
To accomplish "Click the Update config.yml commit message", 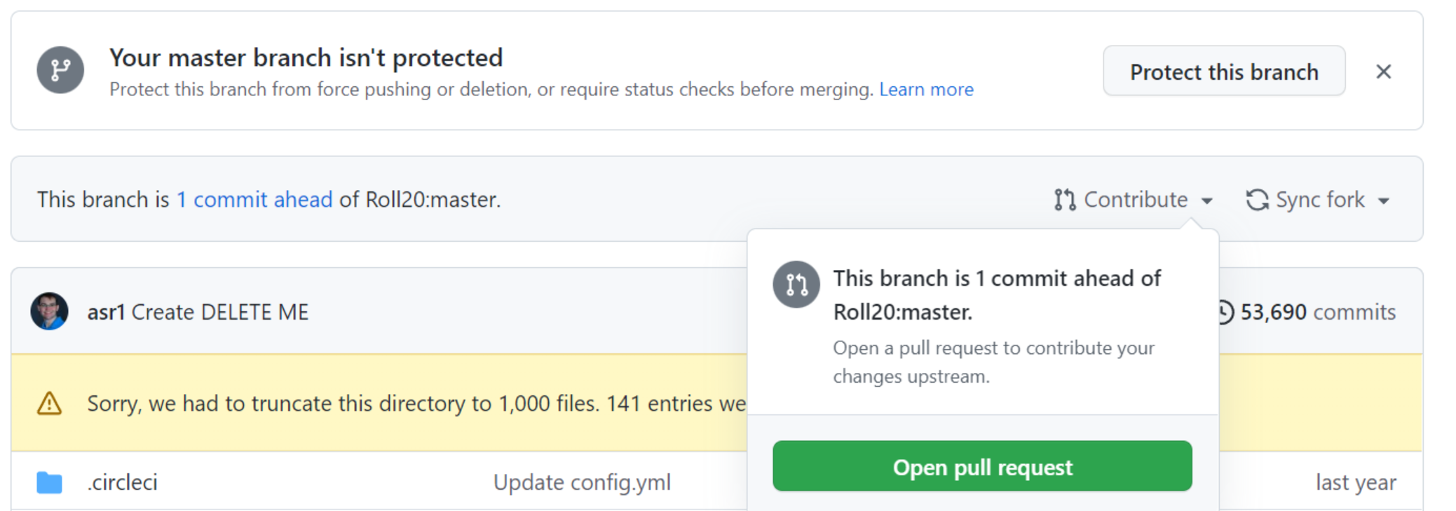I will click(582, 482).
